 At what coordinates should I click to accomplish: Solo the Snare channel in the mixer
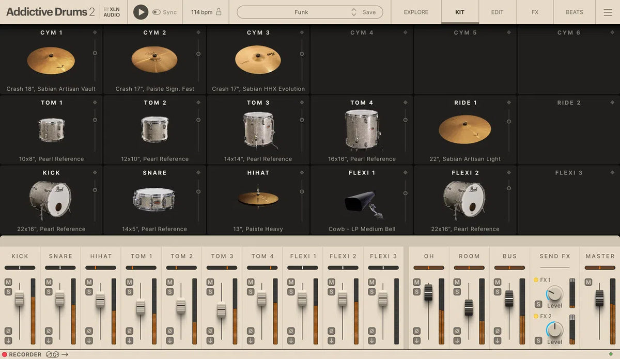click(48, 291)
